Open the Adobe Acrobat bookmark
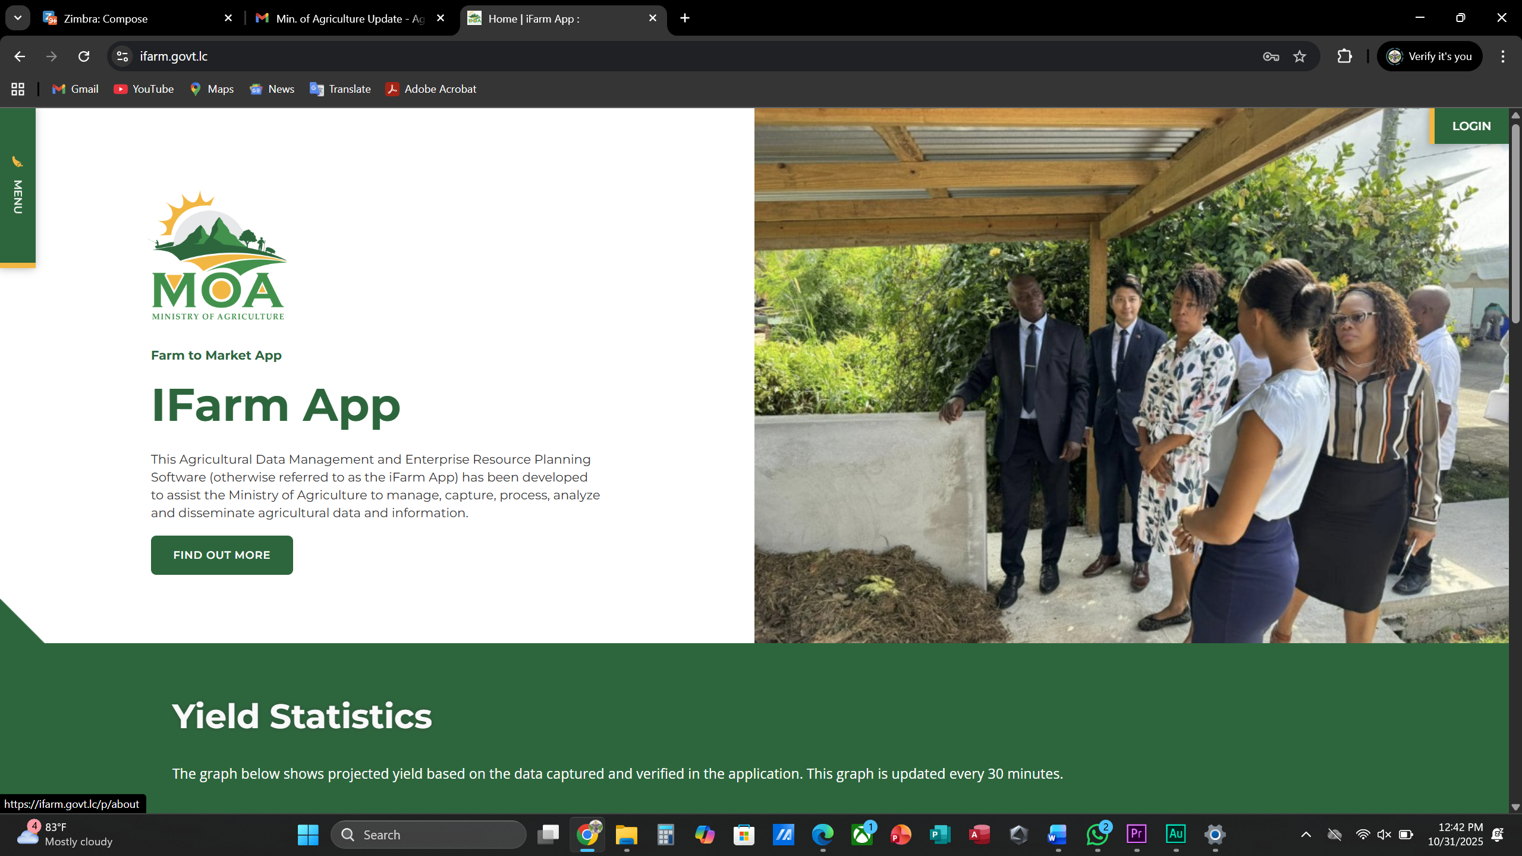The height and width of the screenshot is (856, 1522). click(x=431, y=89)
